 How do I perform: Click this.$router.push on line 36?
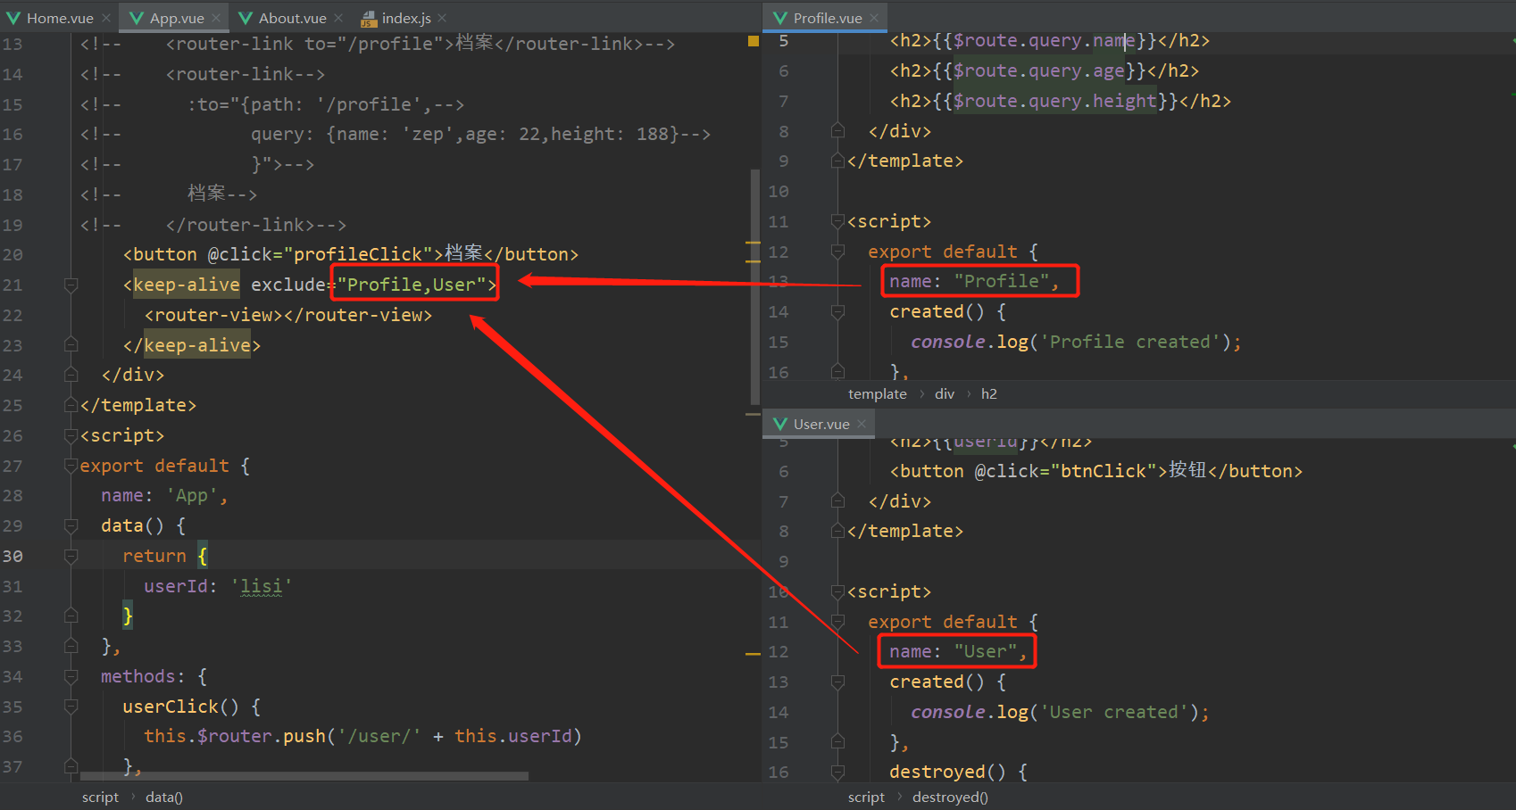[x=235, y=736]
